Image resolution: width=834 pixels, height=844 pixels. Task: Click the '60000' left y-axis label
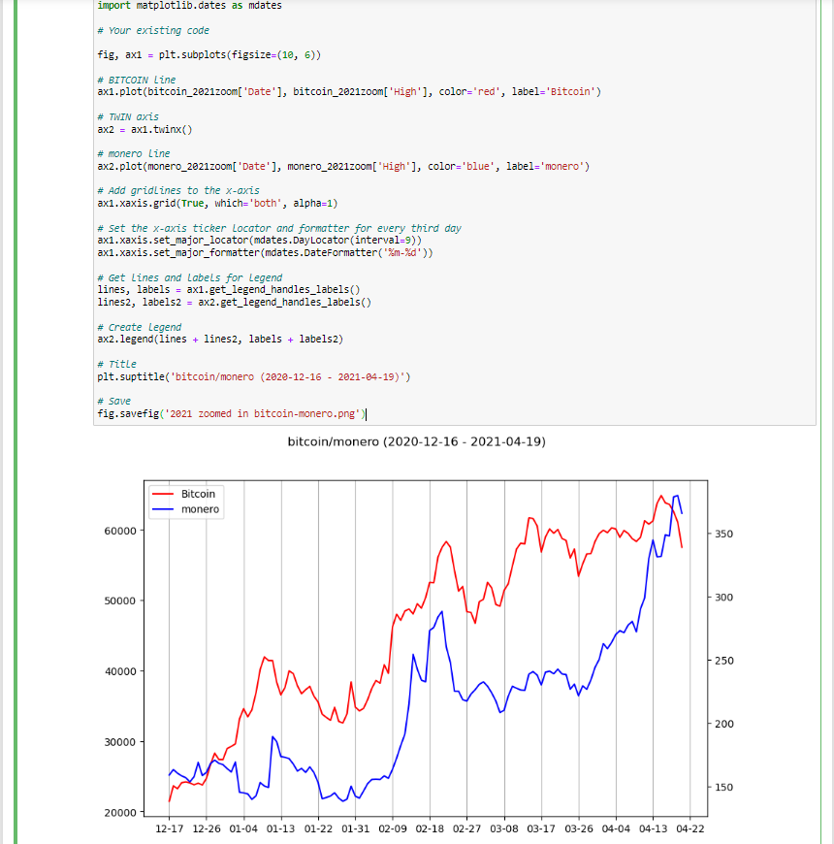point(120,532)
